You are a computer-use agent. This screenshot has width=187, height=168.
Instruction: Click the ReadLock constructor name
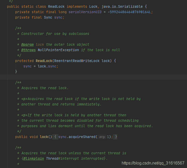44,61
